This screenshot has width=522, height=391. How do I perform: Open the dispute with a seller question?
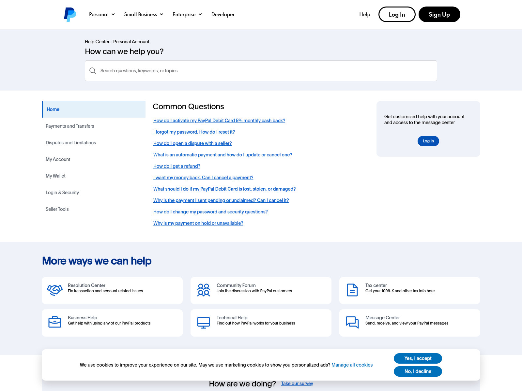coord(192,143)
